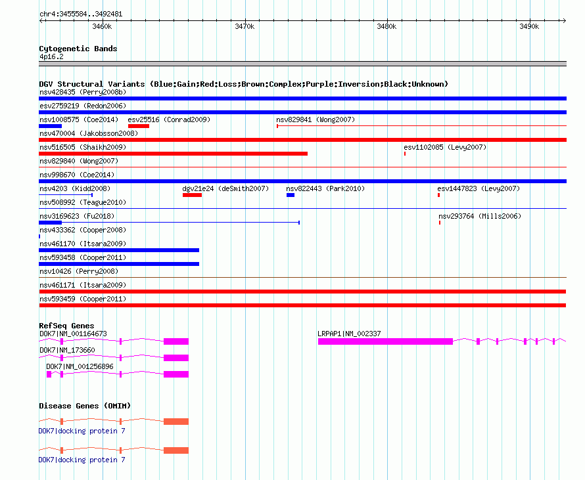Viewport: 585px width, 480px height.
Task: Click the nsv1008575 (Coe2014) blue bar
Action: tap(51, 126)
